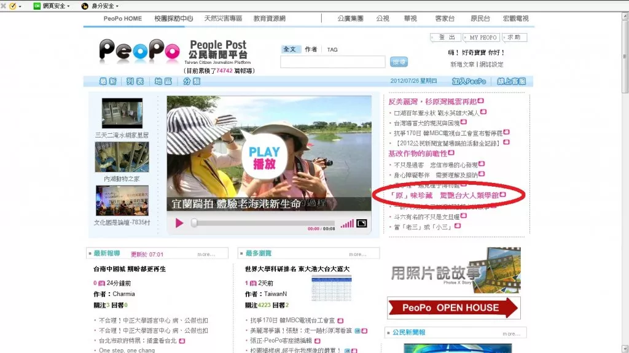
Task: Click ranking table thumbnail in 最多瀏覽
Action: 331,289
